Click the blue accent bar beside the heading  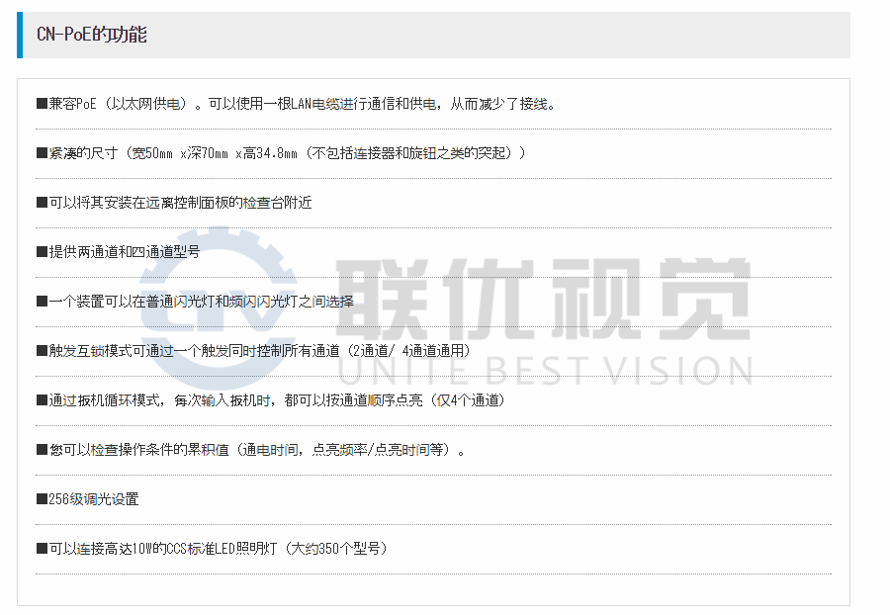[x=19, y=35]
